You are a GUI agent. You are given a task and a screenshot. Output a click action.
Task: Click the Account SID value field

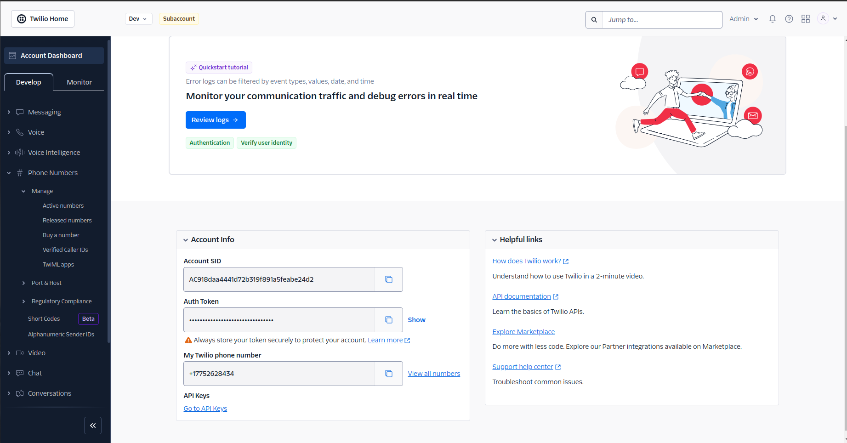(x=279, y=279)
